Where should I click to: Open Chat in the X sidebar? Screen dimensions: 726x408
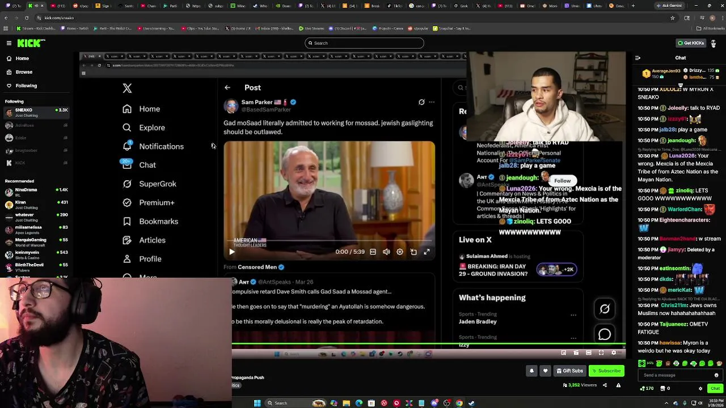[140, 165]
